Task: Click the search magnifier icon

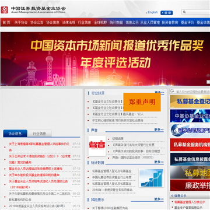Action: (184, 12)
